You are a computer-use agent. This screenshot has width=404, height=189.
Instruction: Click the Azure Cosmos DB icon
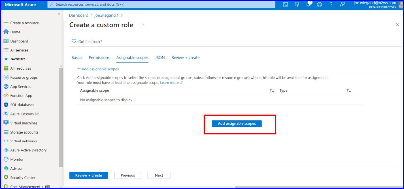coord(6,114)
